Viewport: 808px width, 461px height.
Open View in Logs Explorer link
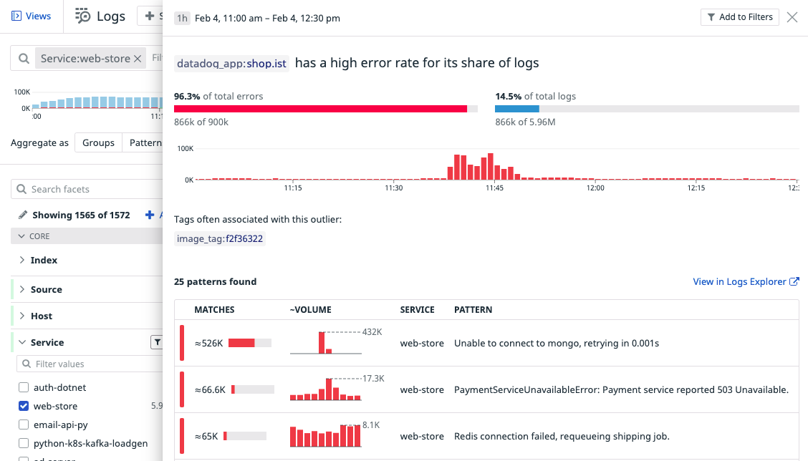[x=746, y=282]
